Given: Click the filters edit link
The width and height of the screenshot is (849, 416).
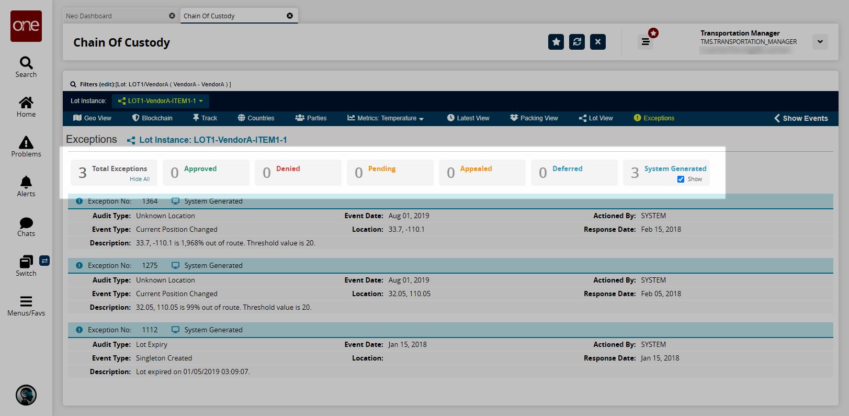Looking at the screenshot, I should coord(107,84).
